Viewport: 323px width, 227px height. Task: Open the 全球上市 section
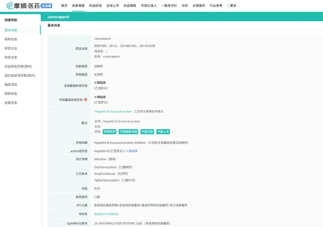(x=113, y=5)
